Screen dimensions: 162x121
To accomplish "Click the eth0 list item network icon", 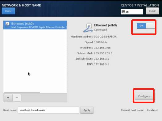I will 7,25.
